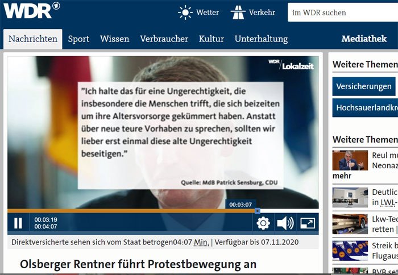
Task: Open the Lkw news thumbnail
Action: point(350,224)
